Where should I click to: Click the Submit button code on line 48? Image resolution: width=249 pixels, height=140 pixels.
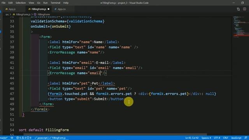[x=87, y=99]
